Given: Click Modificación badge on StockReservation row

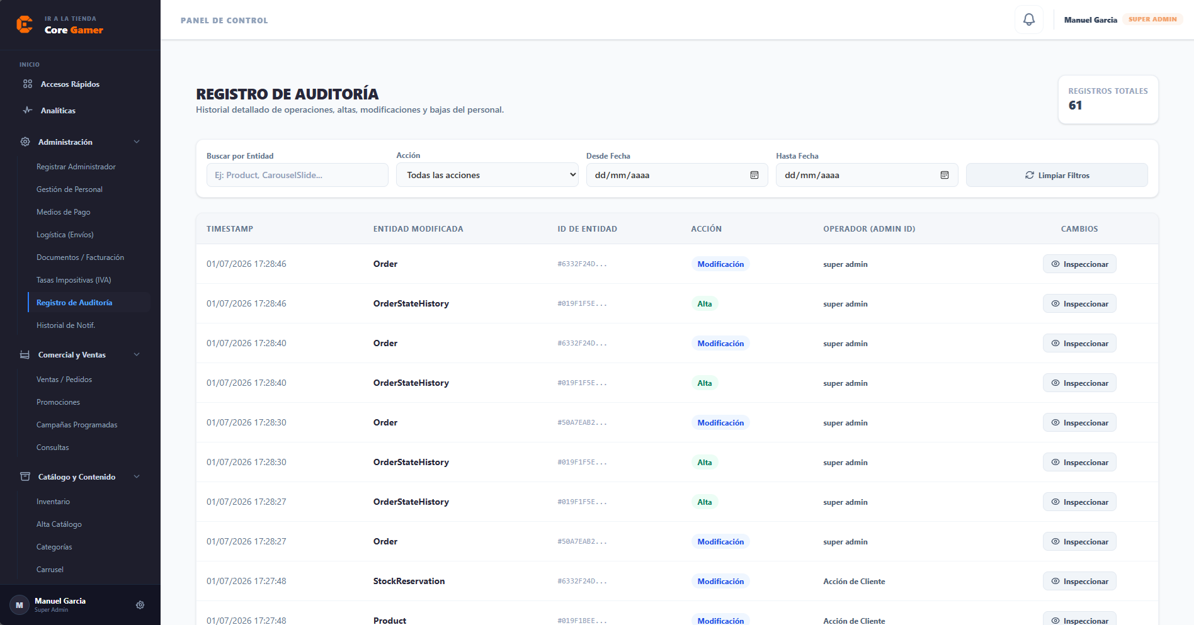Looking at the screenshot, I should [720, 581].
